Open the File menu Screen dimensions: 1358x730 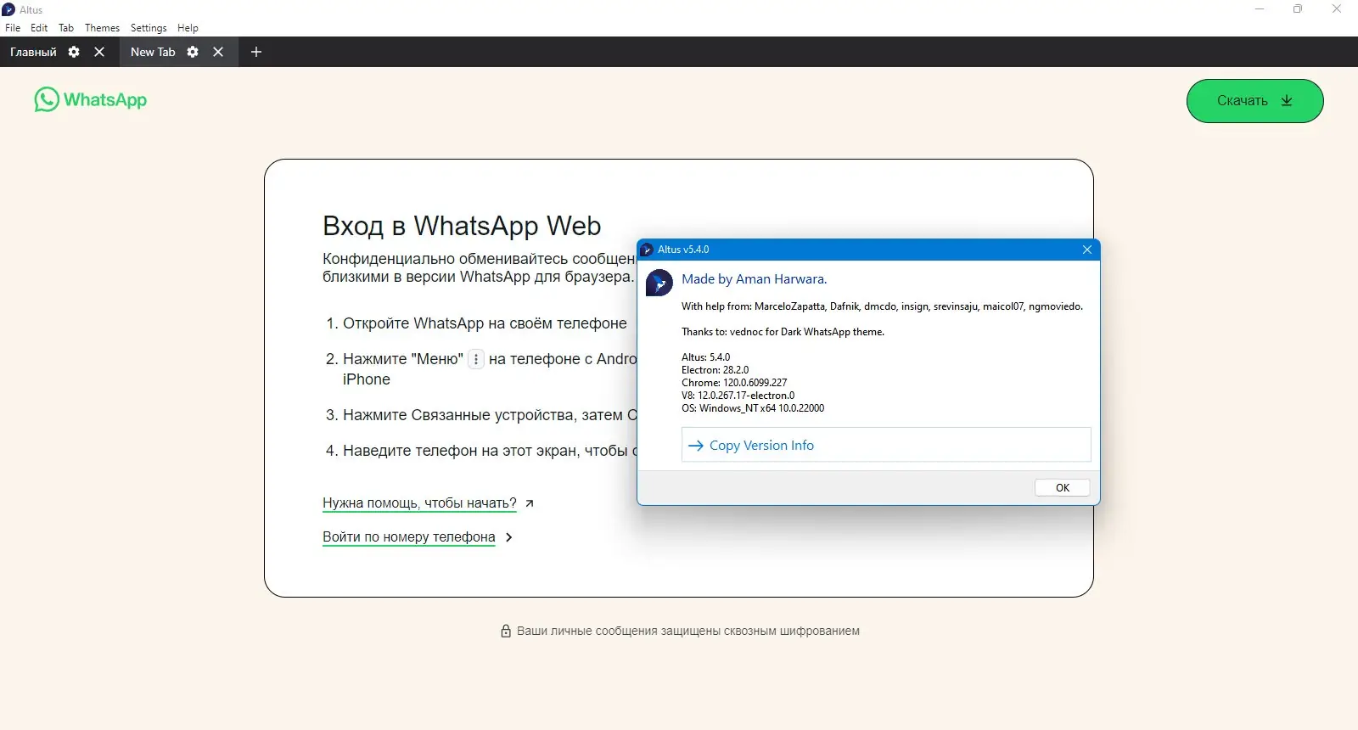(13, 28)
